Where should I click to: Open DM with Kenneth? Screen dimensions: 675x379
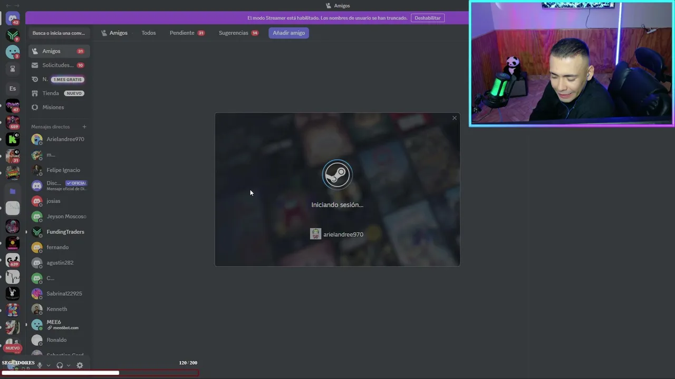click(59, 309)
